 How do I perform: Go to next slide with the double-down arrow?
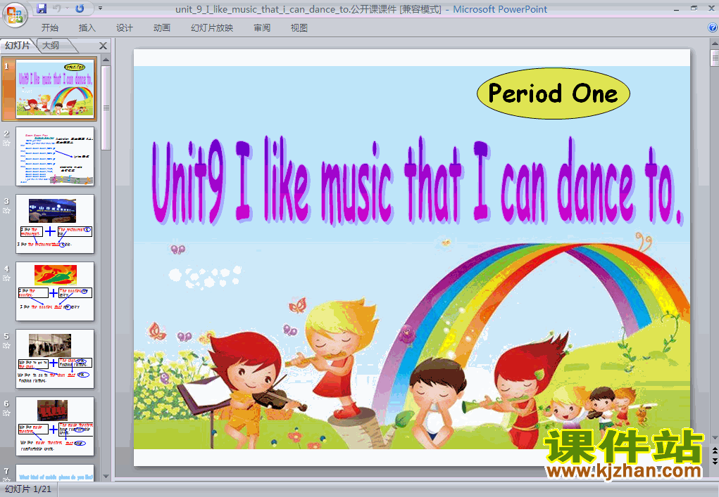[x=714, y=461]
